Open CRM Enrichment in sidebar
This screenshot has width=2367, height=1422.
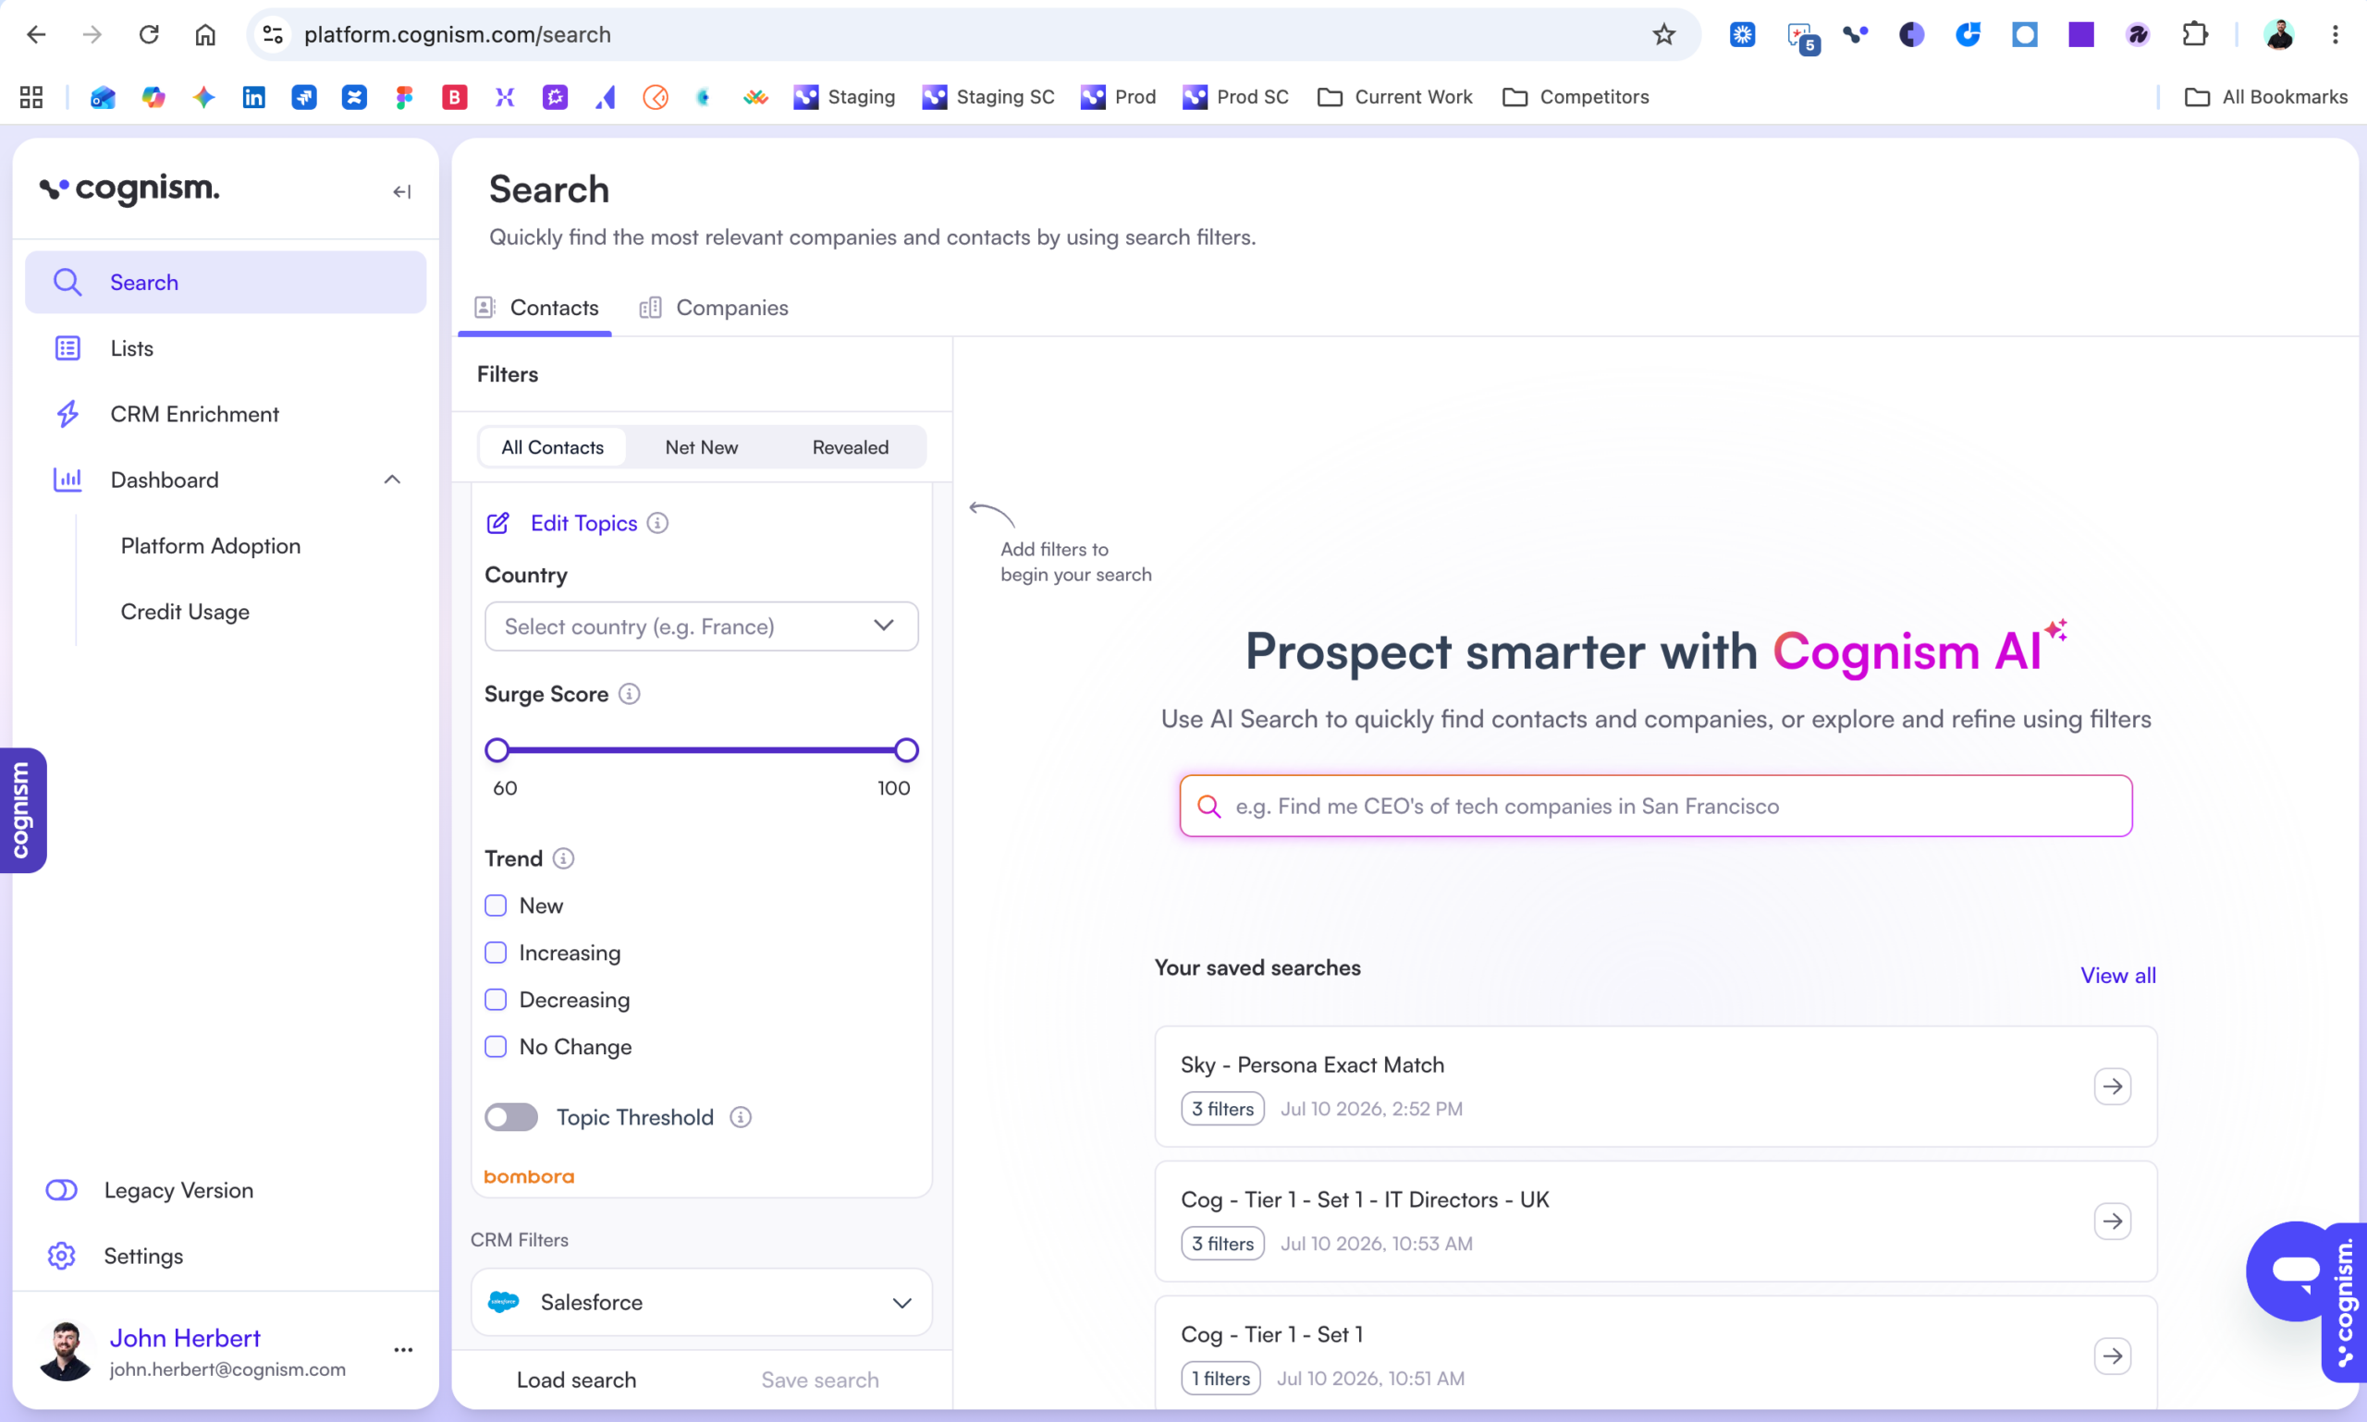pos(226,414)
